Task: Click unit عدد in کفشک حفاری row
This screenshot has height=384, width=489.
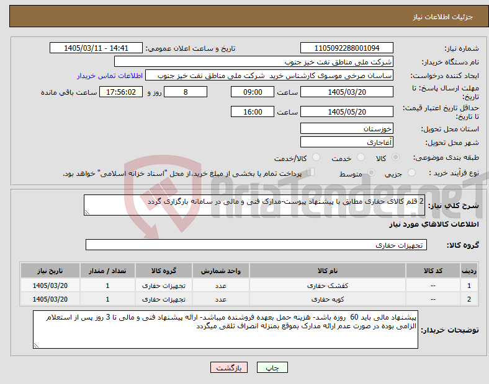Action: pyautogui.click(x=221, y=286)
